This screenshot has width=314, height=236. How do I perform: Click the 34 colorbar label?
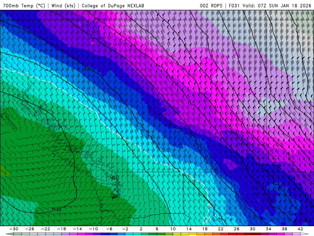click(x=268, y=229)
